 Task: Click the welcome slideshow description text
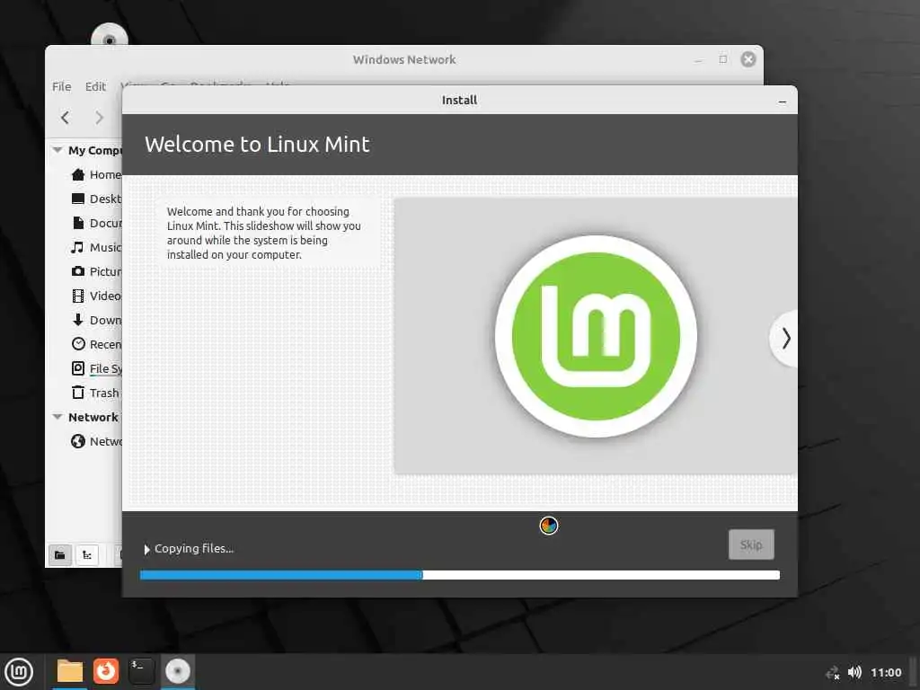[x=264, y=233]
